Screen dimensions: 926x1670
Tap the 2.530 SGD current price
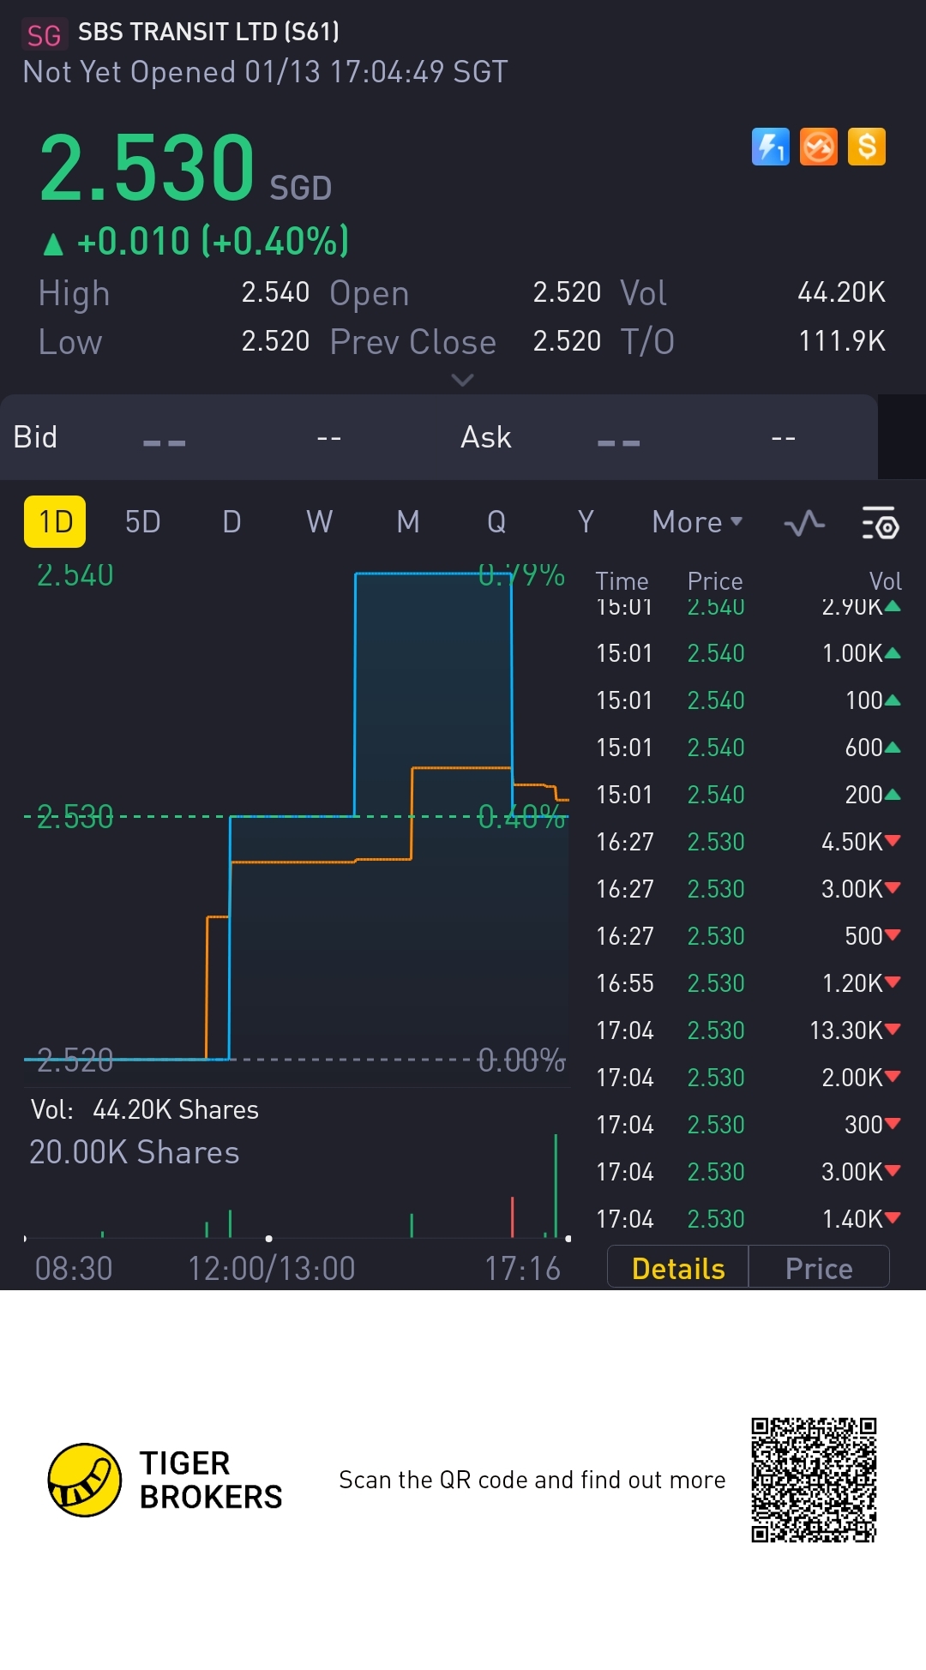coord(147,168)
